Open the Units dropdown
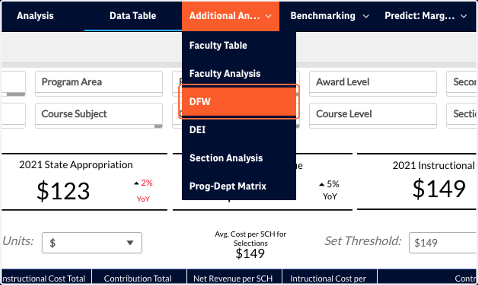The height and width of the screenshot is (285, 478). (92, 243)
